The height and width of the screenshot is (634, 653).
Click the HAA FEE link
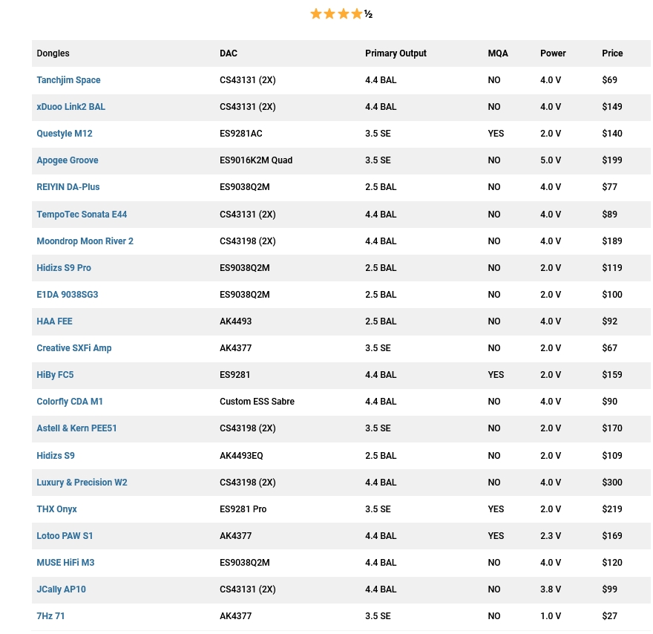[x=54, y=321]
